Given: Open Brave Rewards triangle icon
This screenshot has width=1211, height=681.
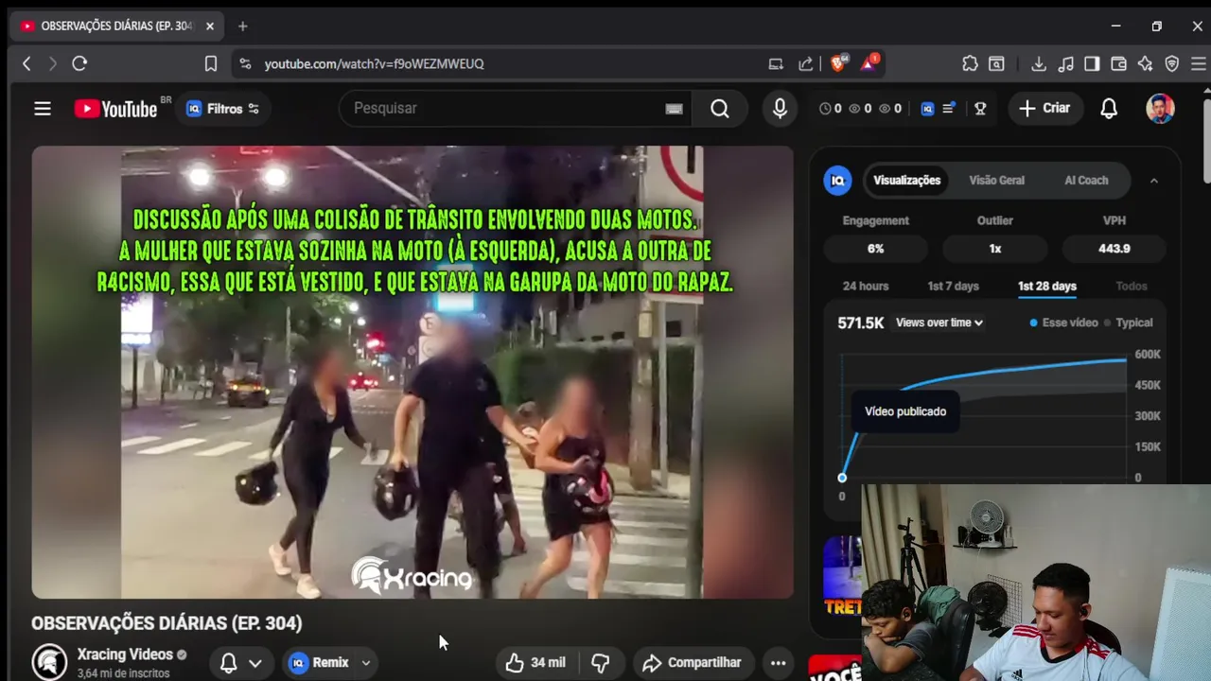Looking at the screenshot, I should click(869, 63).
